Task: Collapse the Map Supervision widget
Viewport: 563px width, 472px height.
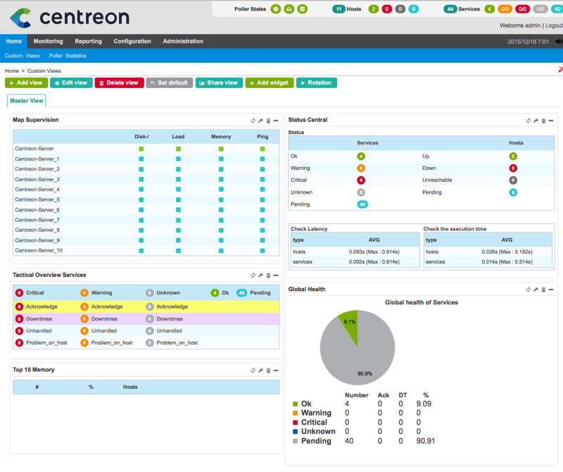Action: point(276,120)
